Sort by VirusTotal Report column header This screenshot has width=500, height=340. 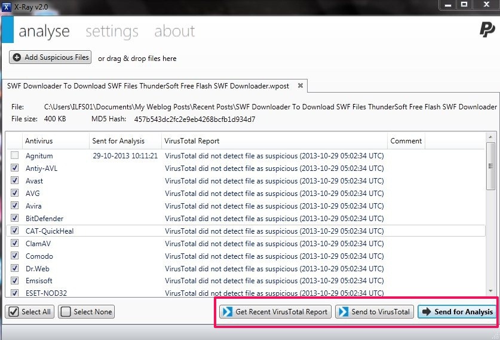pyautogui.click(x=274, y=141)
